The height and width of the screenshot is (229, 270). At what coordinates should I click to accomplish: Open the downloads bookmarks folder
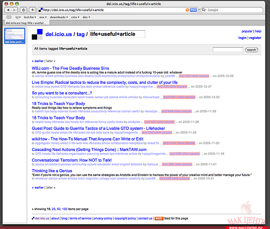click(x=59, y=17)
